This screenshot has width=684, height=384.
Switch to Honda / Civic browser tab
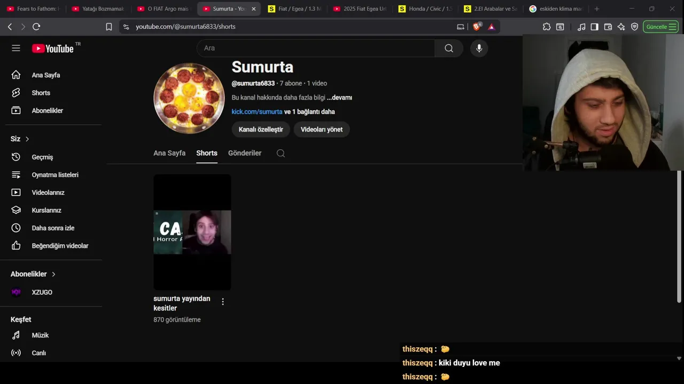[x=425, y=9]
